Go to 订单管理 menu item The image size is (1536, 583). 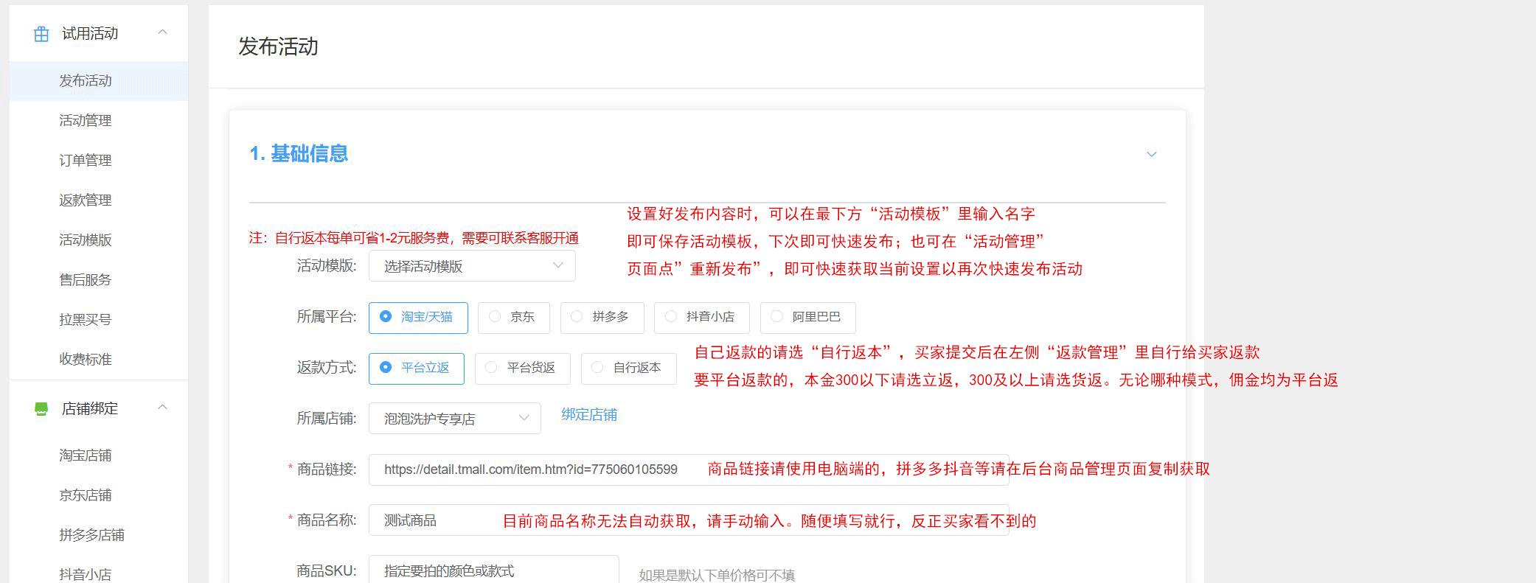pos(86,161)
